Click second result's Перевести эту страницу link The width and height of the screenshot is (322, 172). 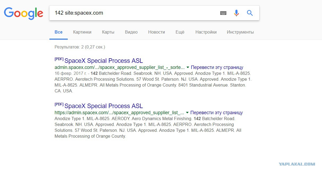[217, 113]
